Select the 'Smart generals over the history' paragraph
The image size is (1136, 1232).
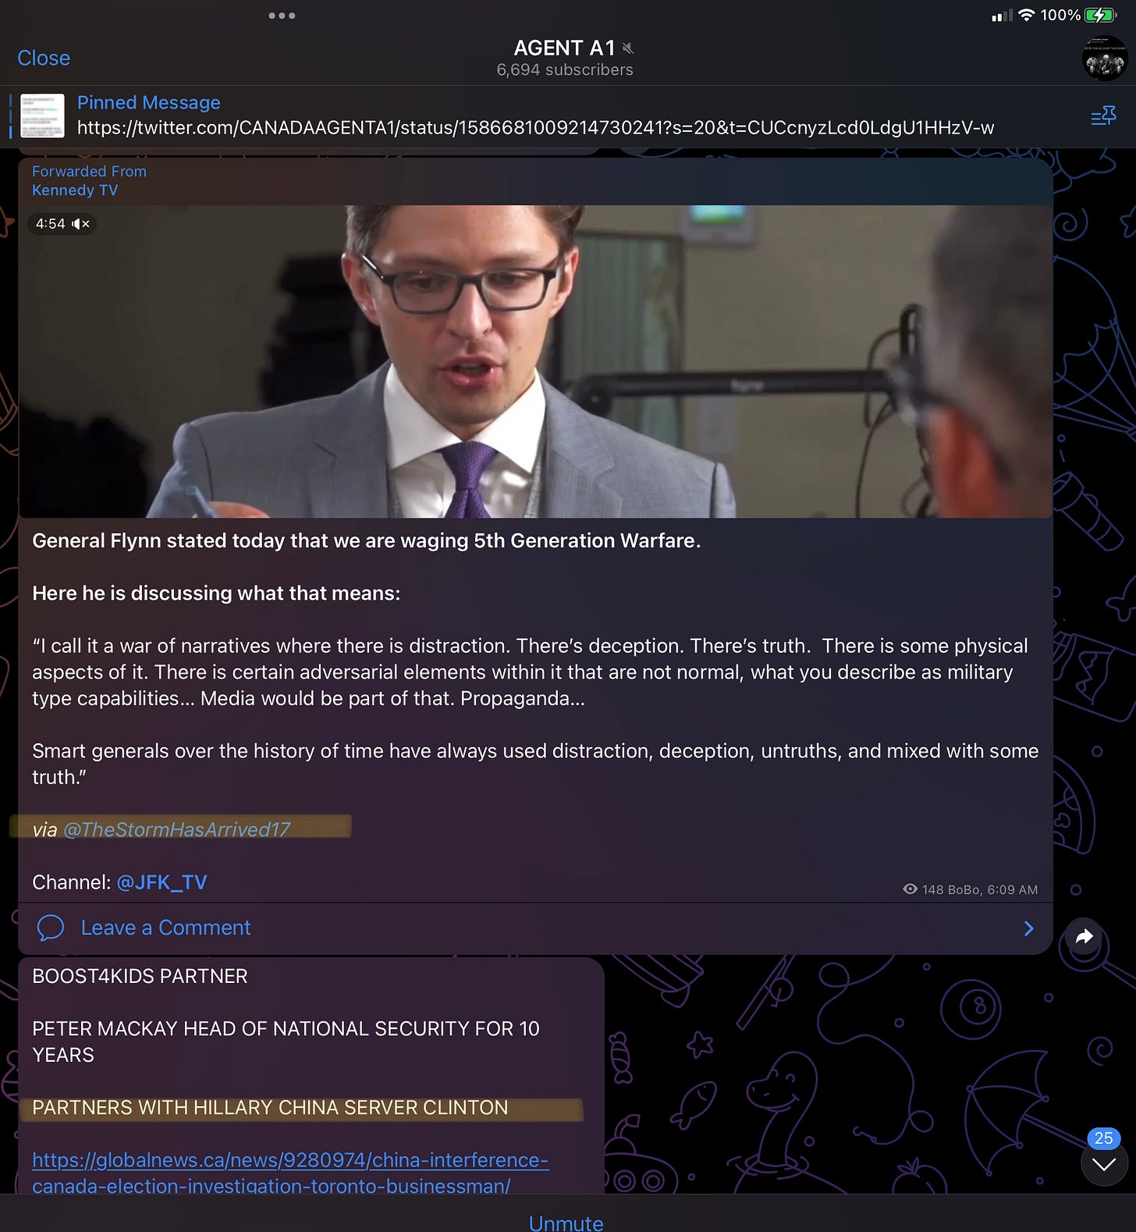(535, 764)
